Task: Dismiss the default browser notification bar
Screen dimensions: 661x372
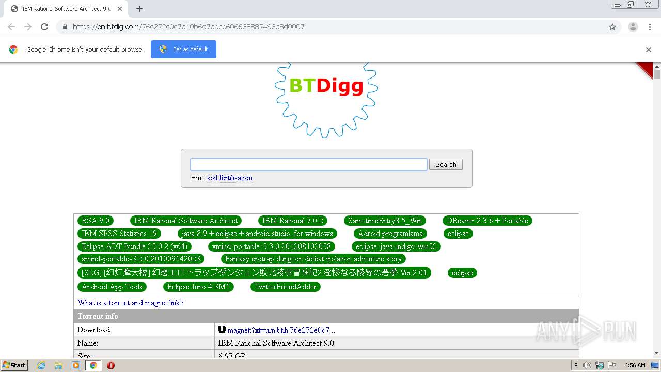Action: pyautogui.click(x=649, y=50)
